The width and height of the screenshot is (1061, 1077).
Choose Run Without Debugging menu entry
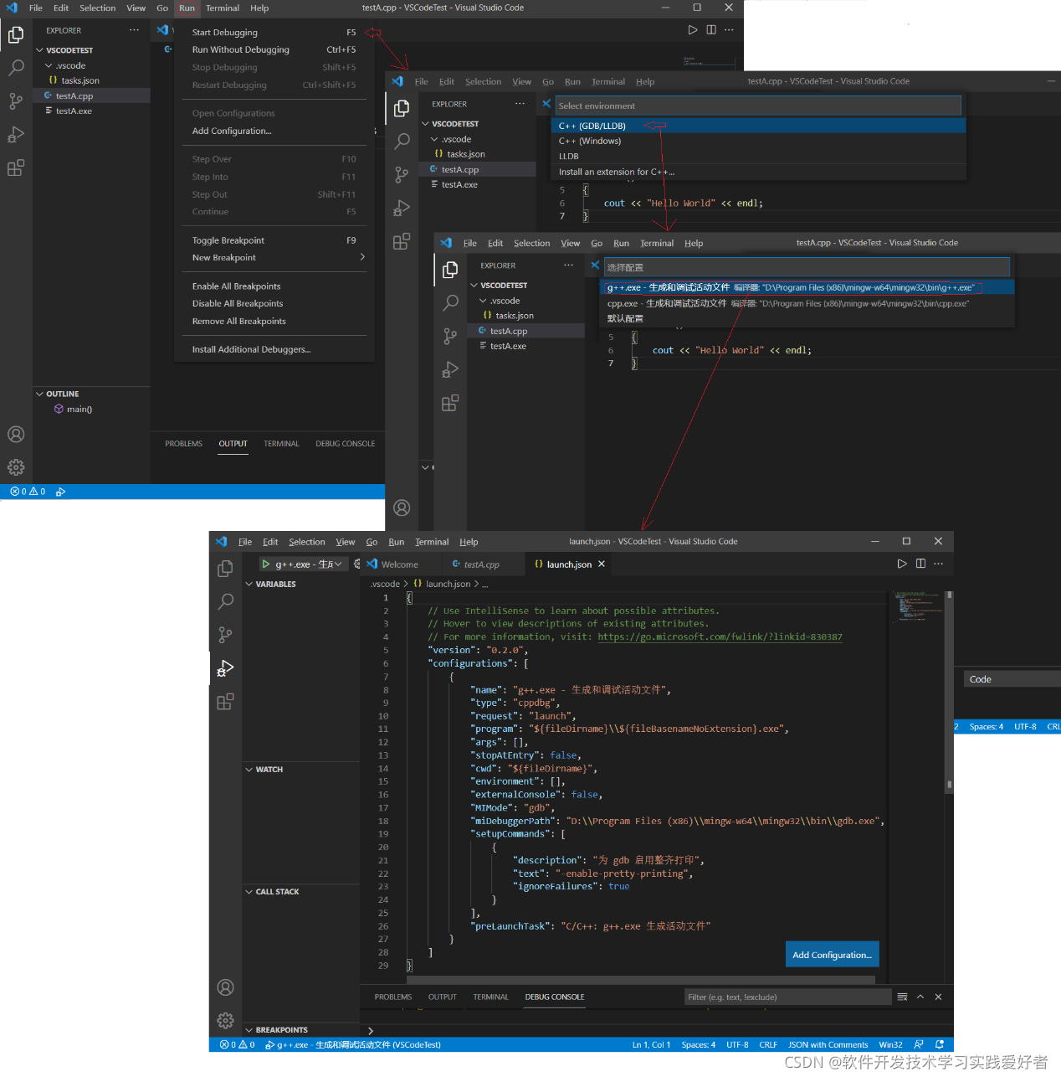click(274, 49)
